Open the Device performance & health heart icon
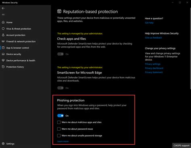The image size is (191, 148). point(3,60)
